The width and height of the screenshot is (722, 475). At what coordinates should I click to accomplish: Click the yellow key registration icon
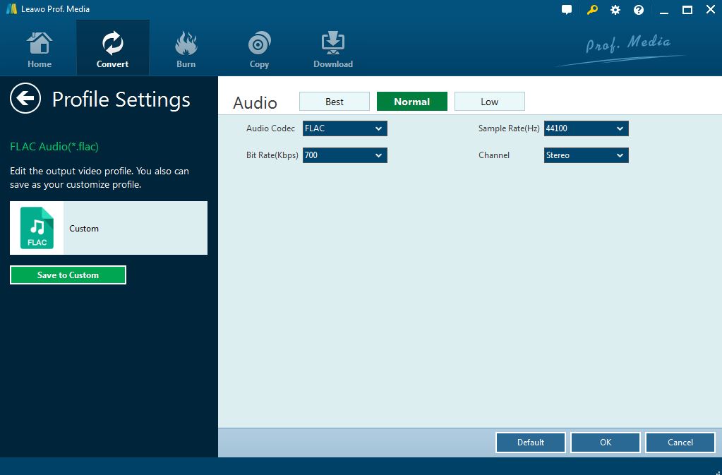591,10
